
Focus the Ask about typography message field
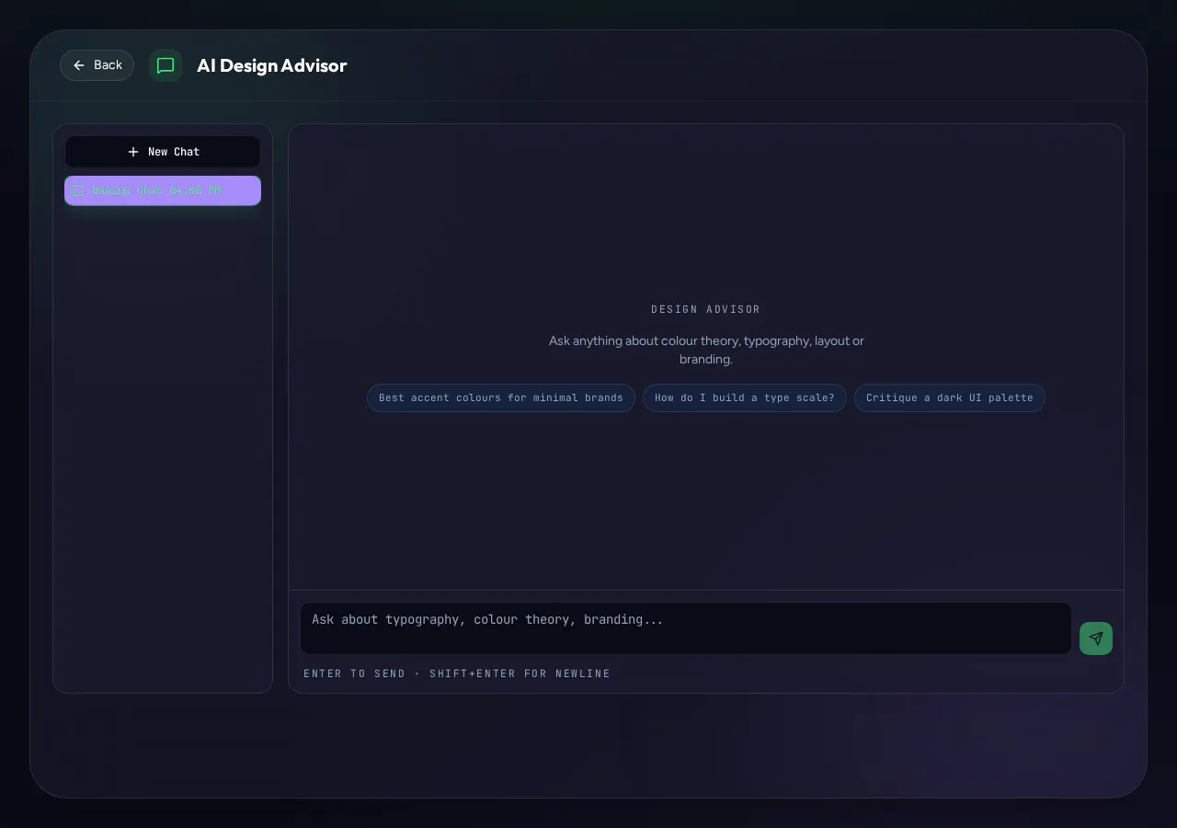pos(686,628)
